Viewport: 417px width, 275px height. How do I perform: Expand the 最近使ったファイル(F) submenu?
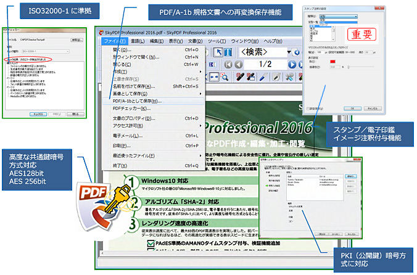click(154, 156)
